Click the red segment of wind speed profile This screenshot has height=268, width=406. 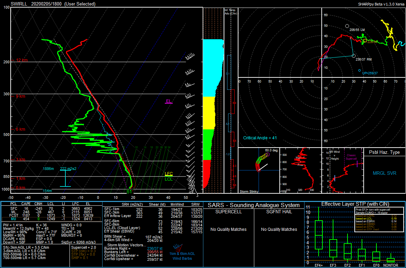207,173
